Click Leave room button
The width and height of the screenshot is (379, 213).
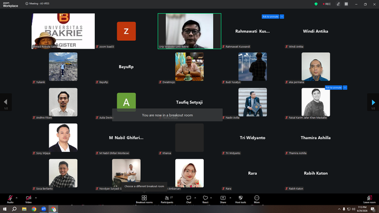(x=370, y=199)
